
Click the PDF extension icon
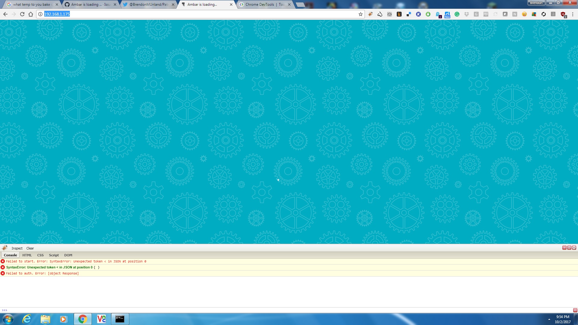[x=486, y=14]
